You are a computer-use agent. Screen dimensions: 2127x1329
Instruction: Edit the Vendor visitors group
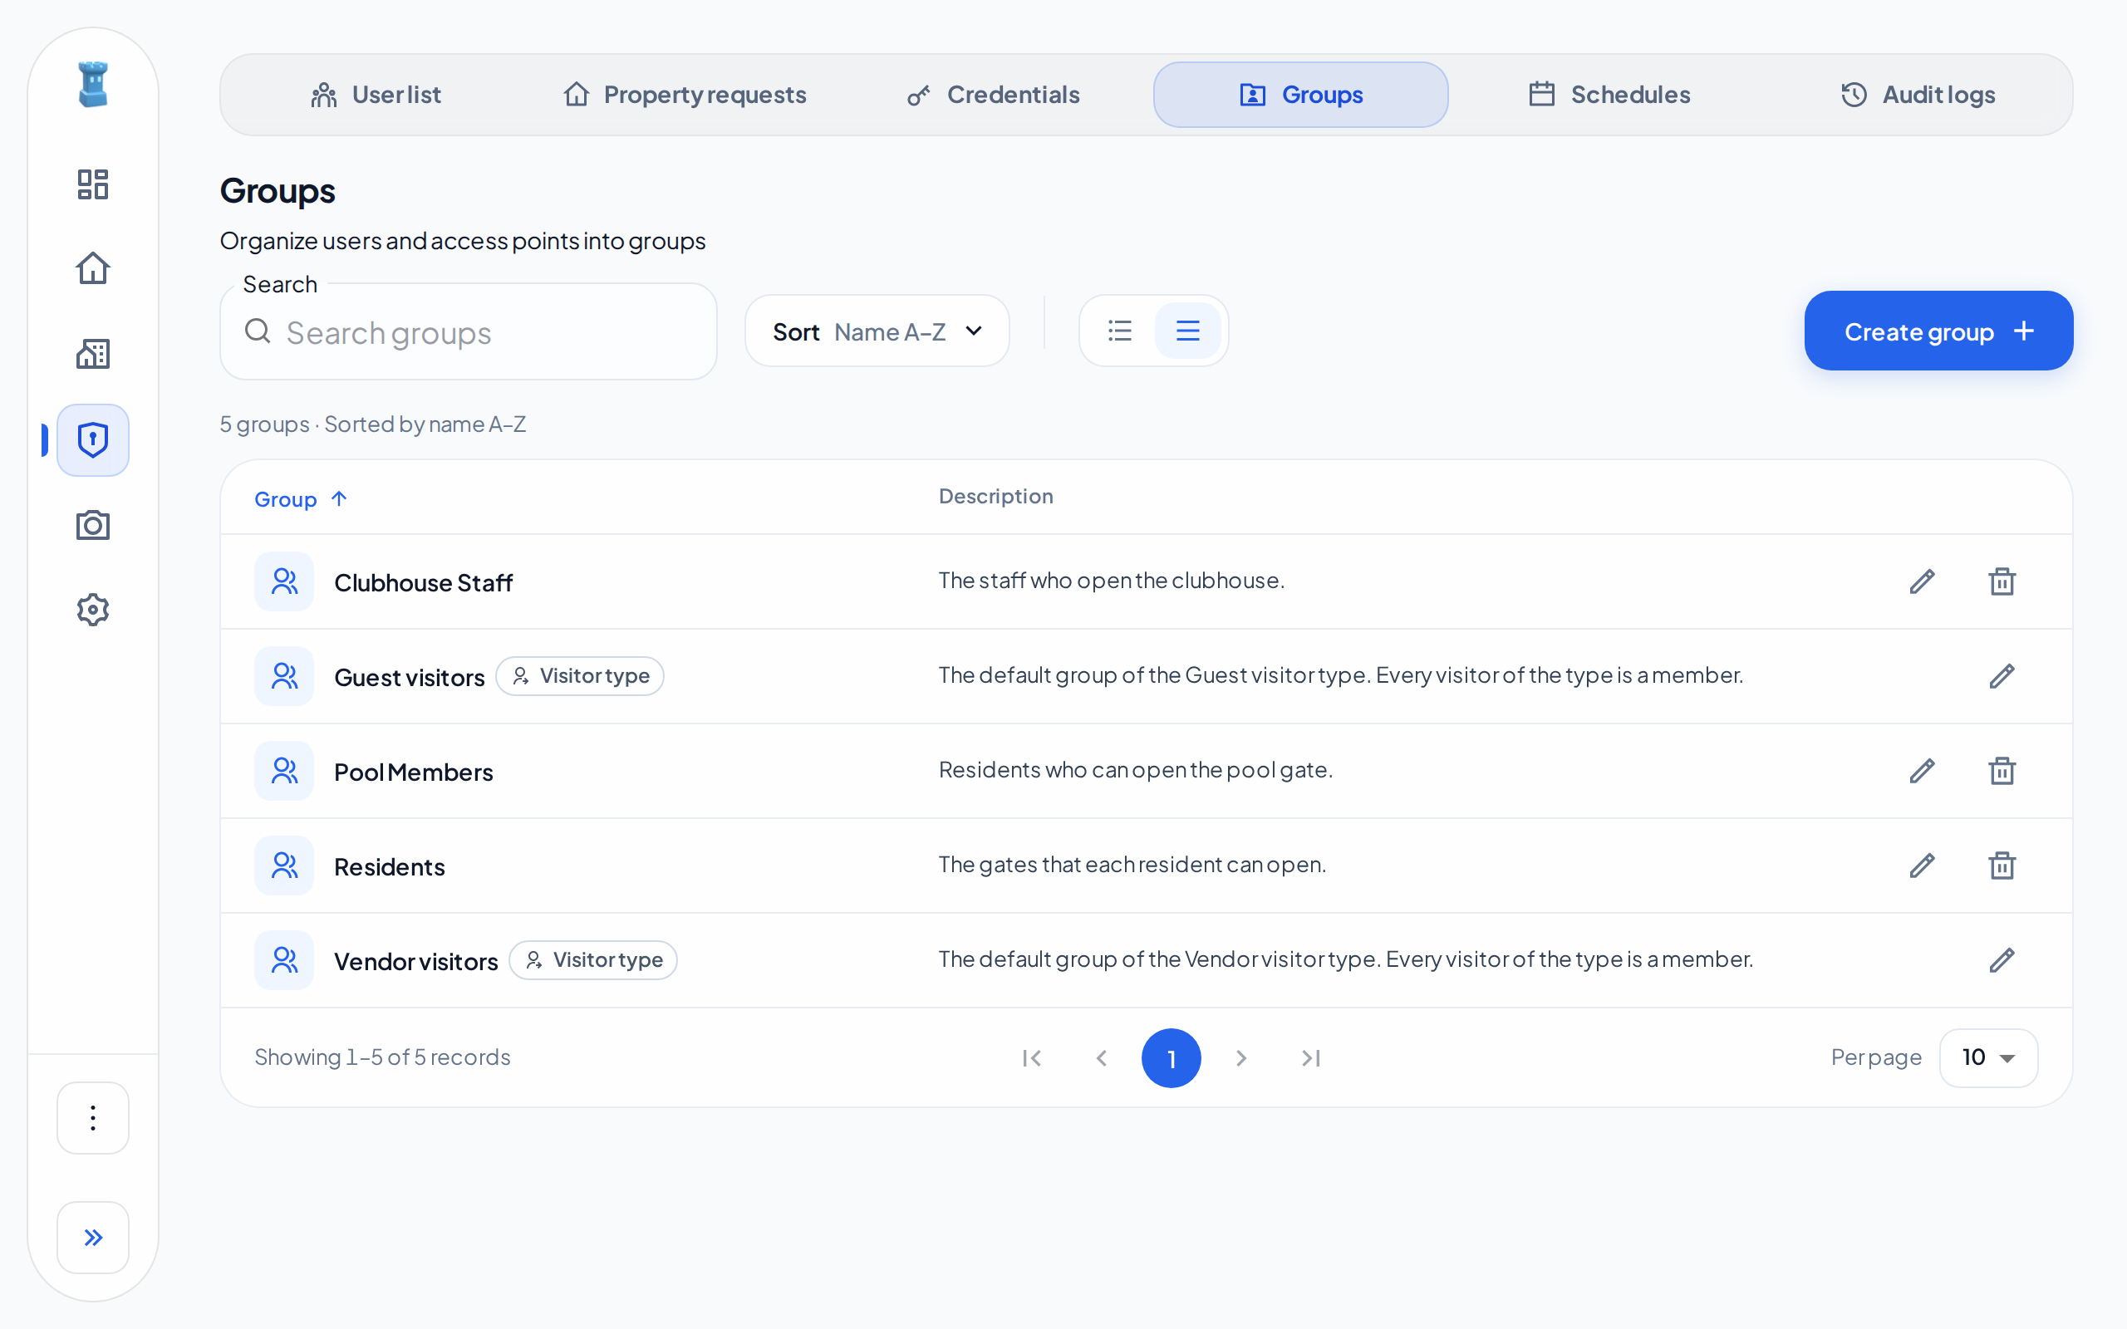(x=2002, y=960)
